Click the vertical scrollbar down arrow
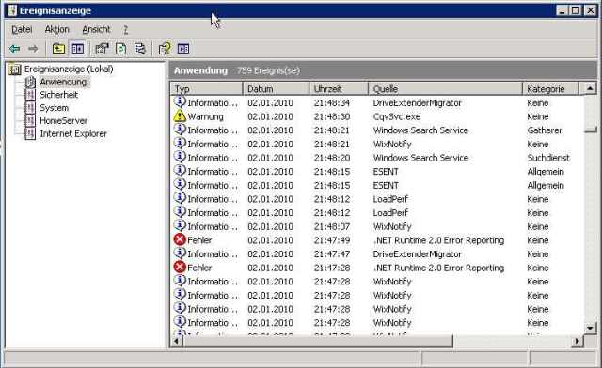Screen dimensions: 602x368 pyautogui.click(x=590, y=329)
